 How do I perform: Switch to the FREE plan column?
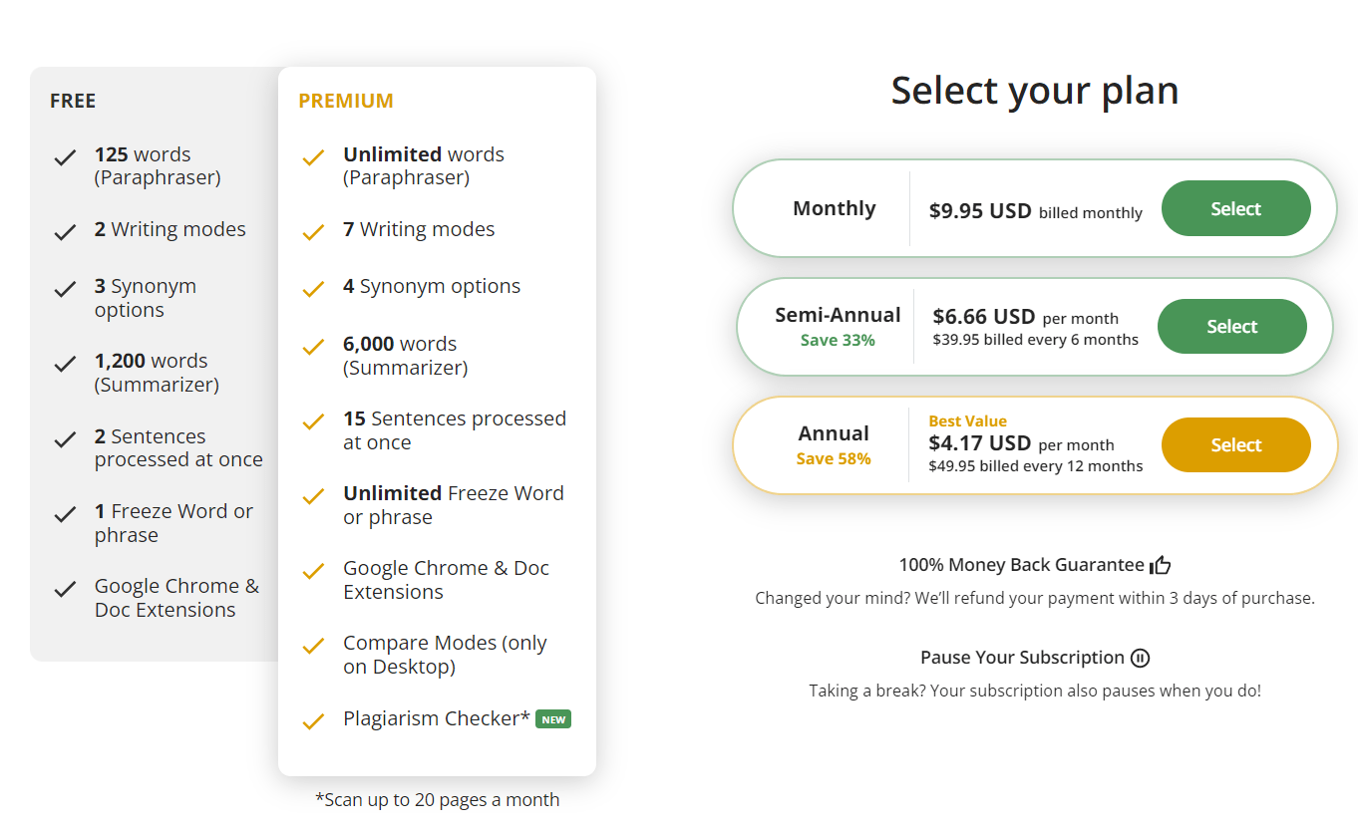click(x=73, y=100)
